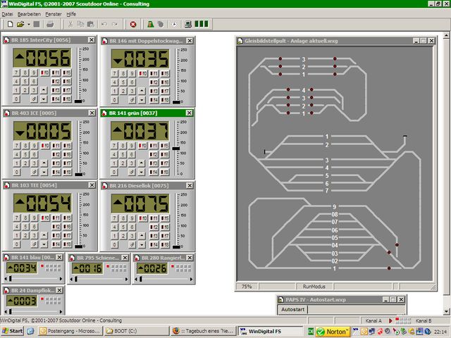Viewport: 451px width, 338px height.
Task: Click the grey hand toolbar icon
Action: (x=161, y=24)
